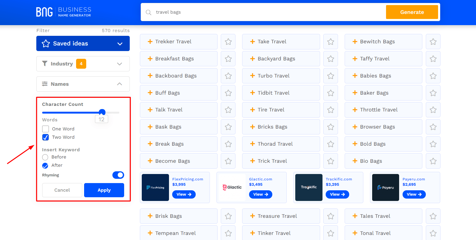Star the Bricks Bags name
Viewport: 476px width, 240px height.
click(x=331, y=127)
